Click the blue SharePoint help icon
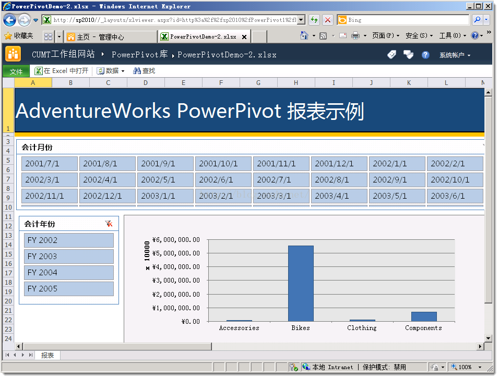The height and width of the screenshot is (378, 499). [x=425, y=55]
